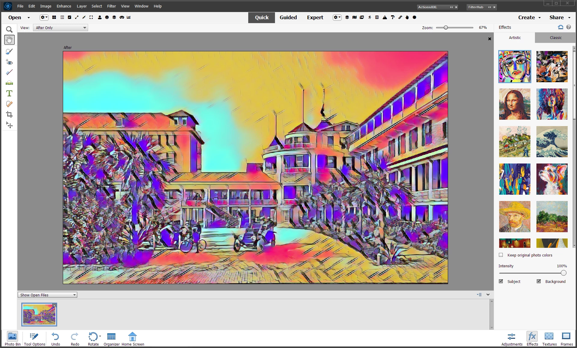Pick the Red Eye Removal tool
The width and height of the screenshot is (577, 348).
click(9, 62)
